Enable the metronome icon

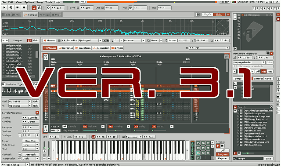39,8
